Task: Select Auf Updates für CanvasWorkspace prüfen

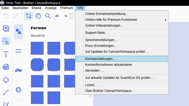Action: pyautogui.click(x=122, y=52)
